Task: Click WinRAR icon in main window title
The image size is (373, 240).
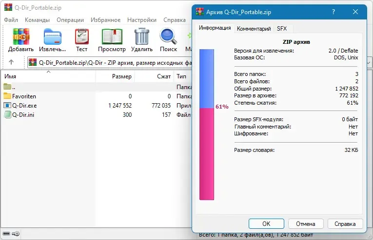Action: [8, 7]
